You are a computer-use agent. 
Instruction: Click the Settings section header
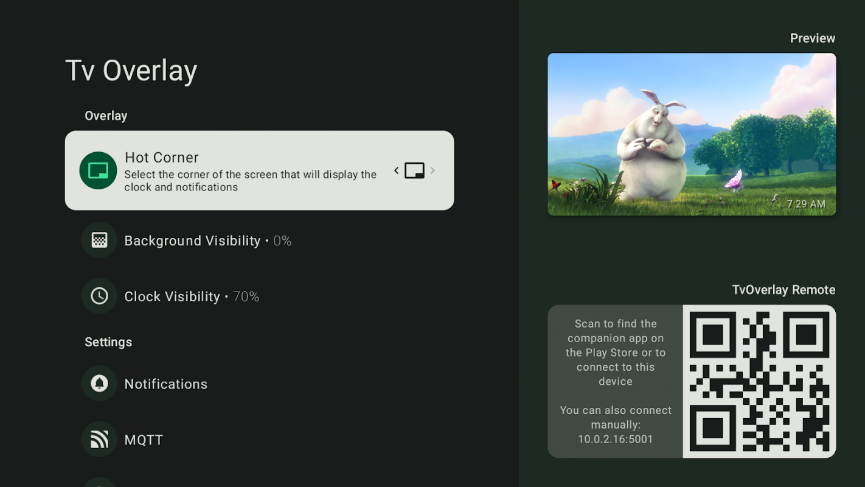click(108, 342)
